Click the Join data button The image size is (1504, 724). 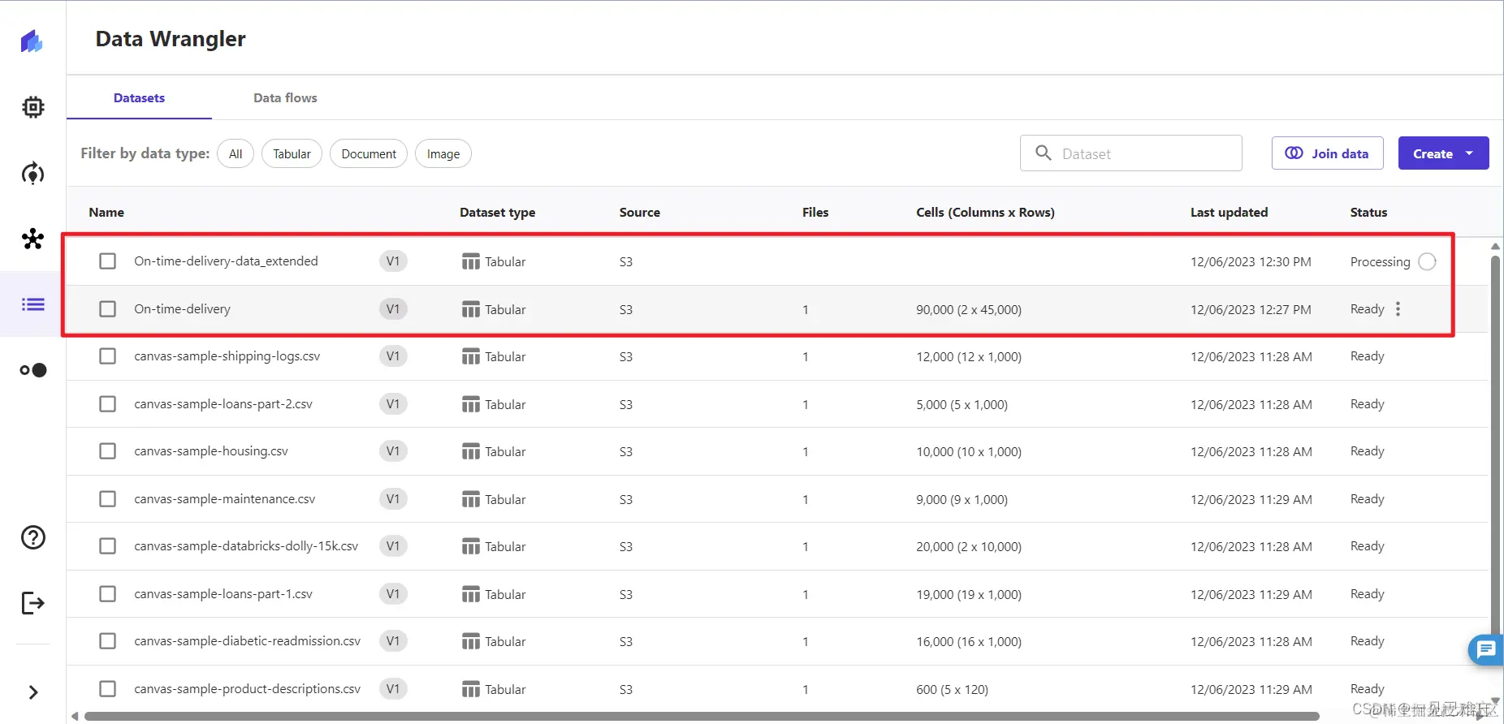coord(1327,153)
